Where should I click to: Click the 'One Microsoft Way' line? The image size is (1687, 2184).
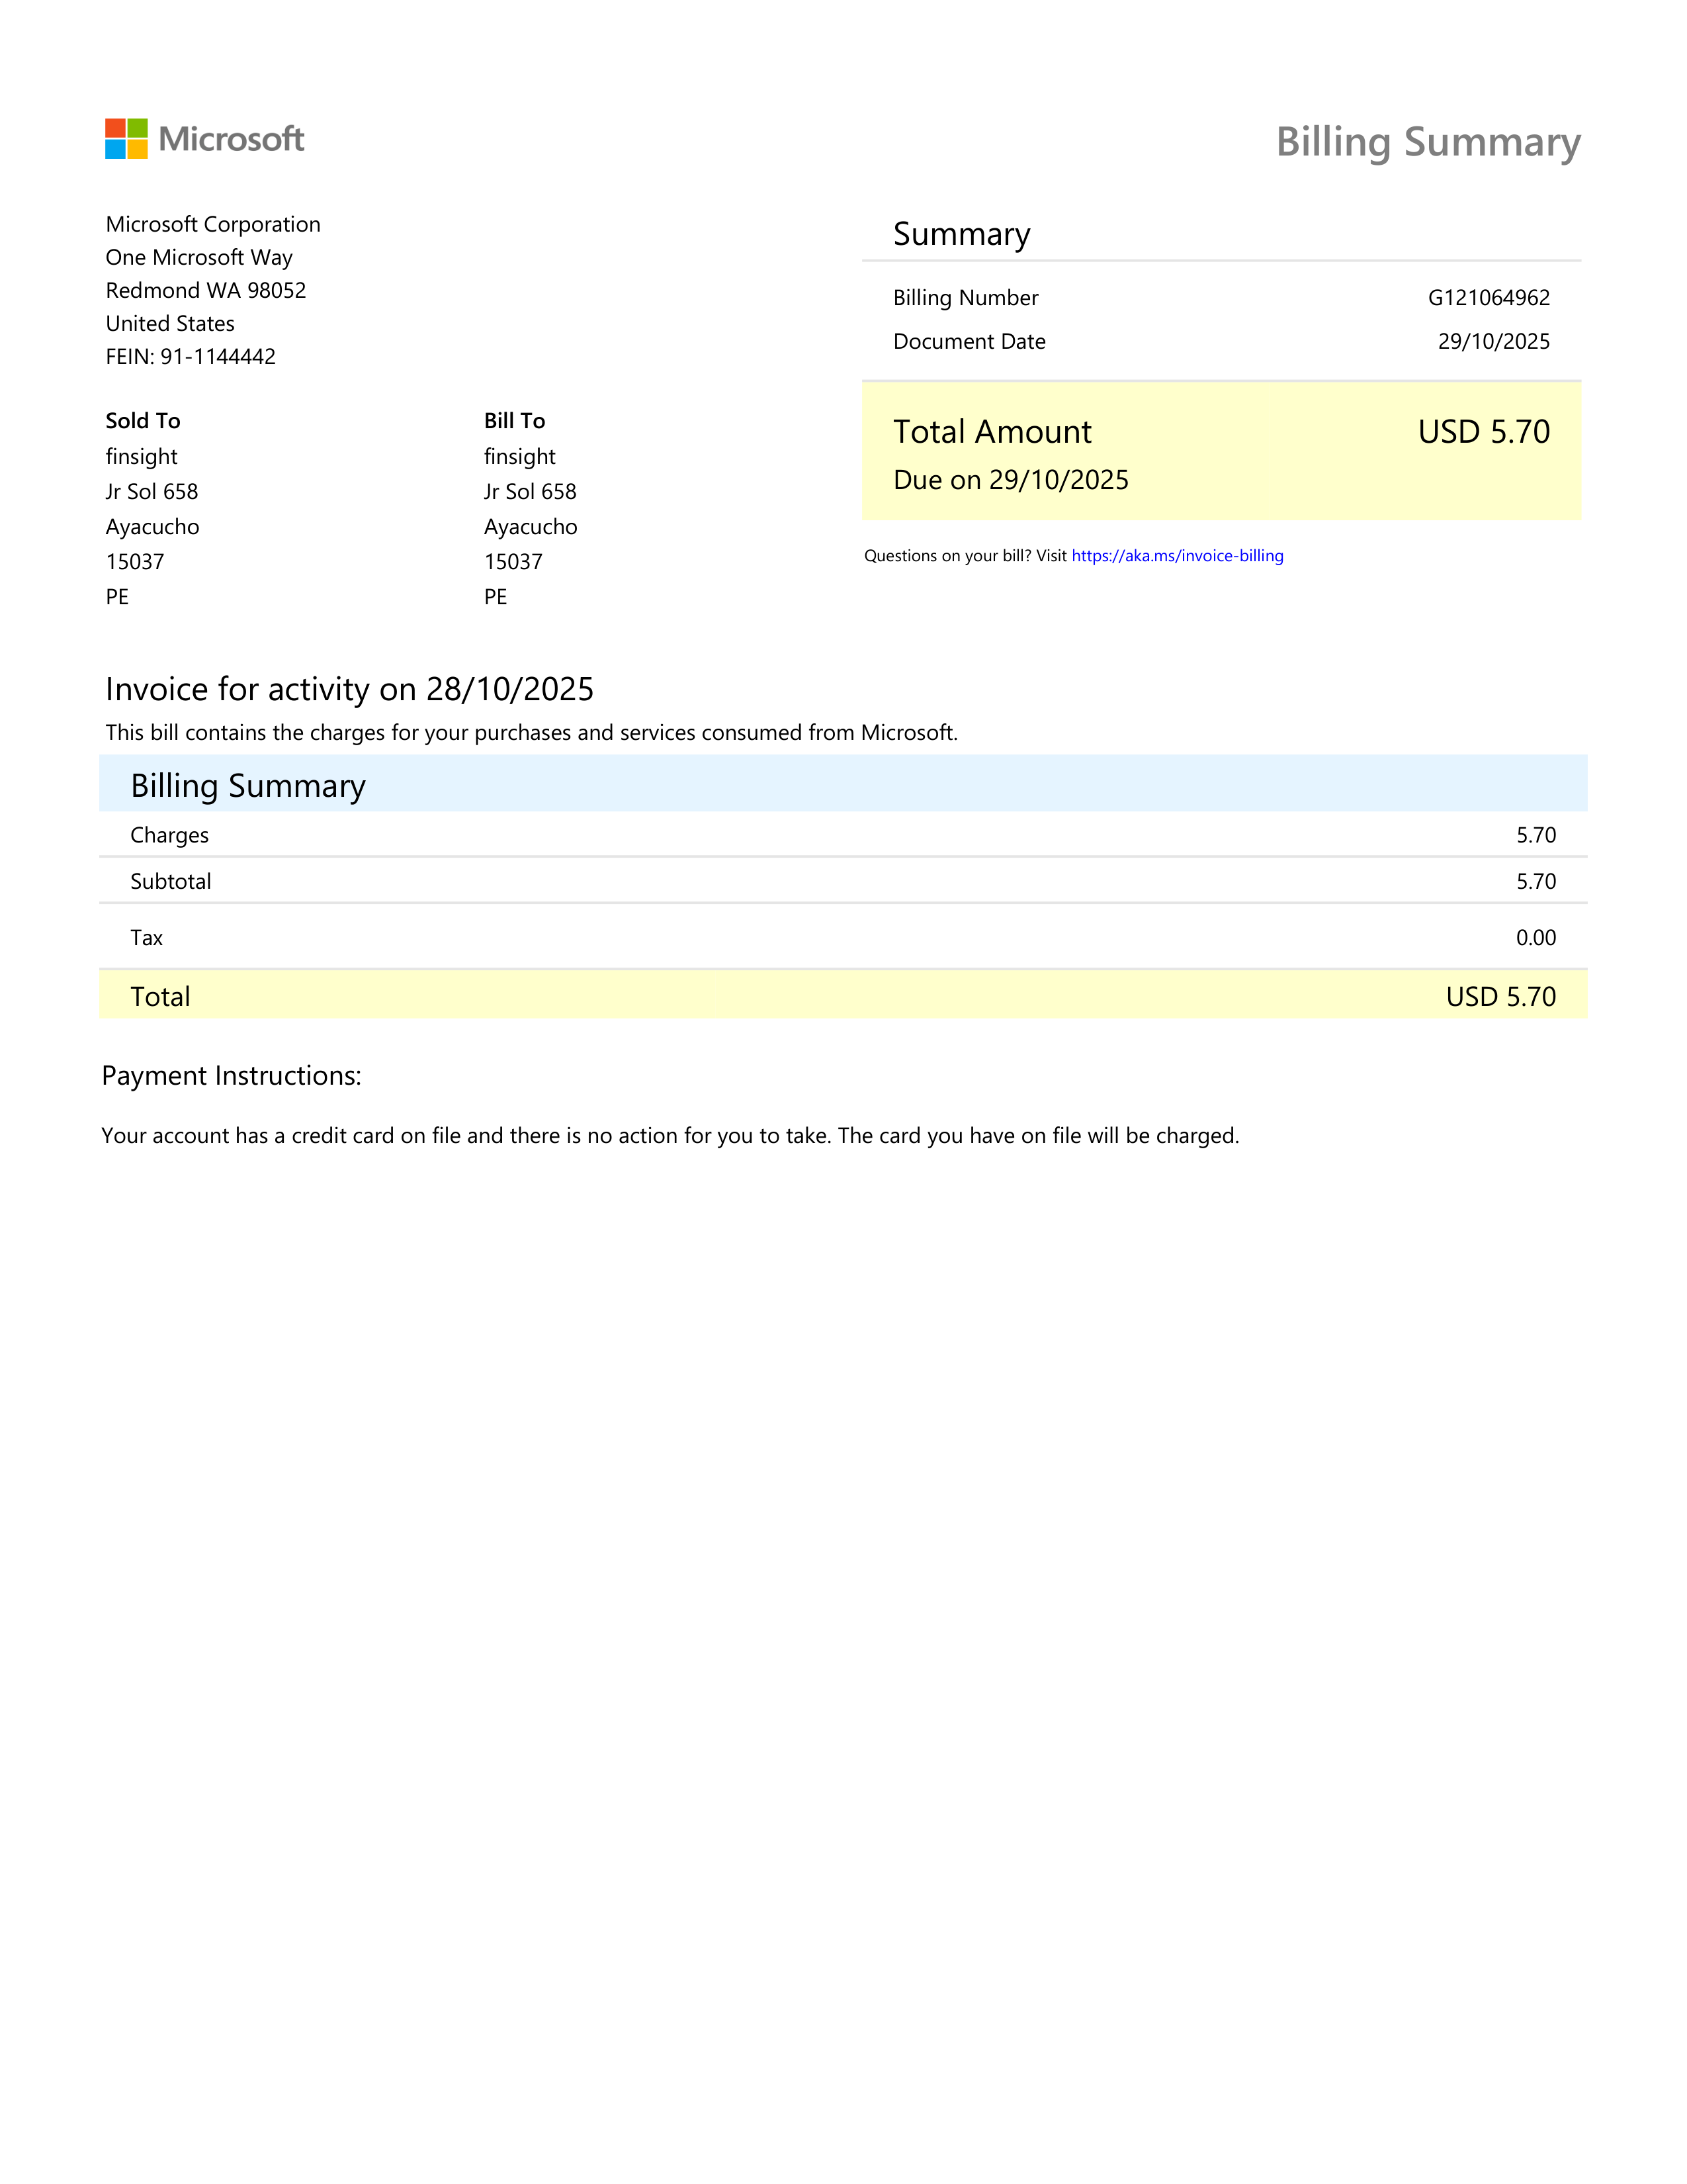pyautogui.click(x=199, y=258)
